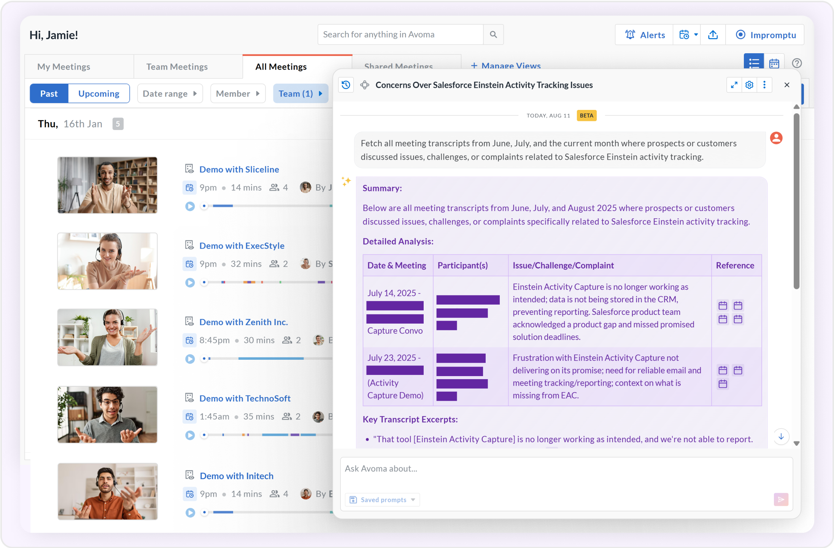Viewport: 834px width, 548px height.
Task: Click the chat panel scrollbar
Action: click(x=796, y=202)
